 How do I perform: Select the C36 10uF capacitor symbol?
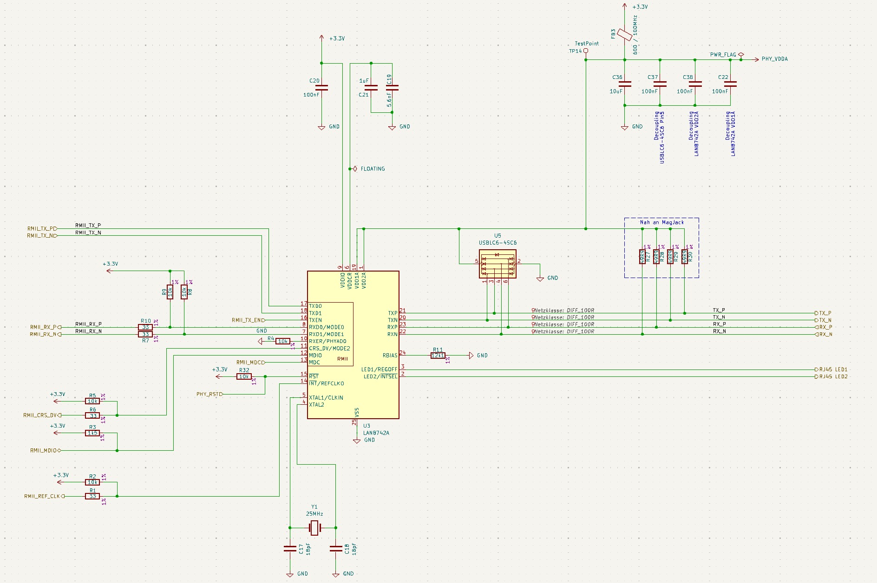(625, 84)
